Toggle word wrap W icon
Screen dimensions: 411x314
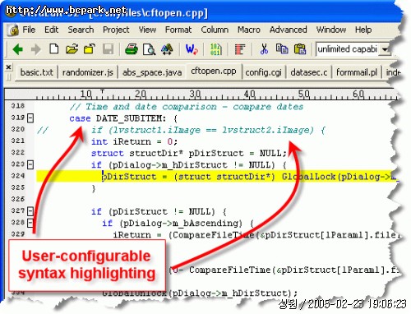(192, 49)
